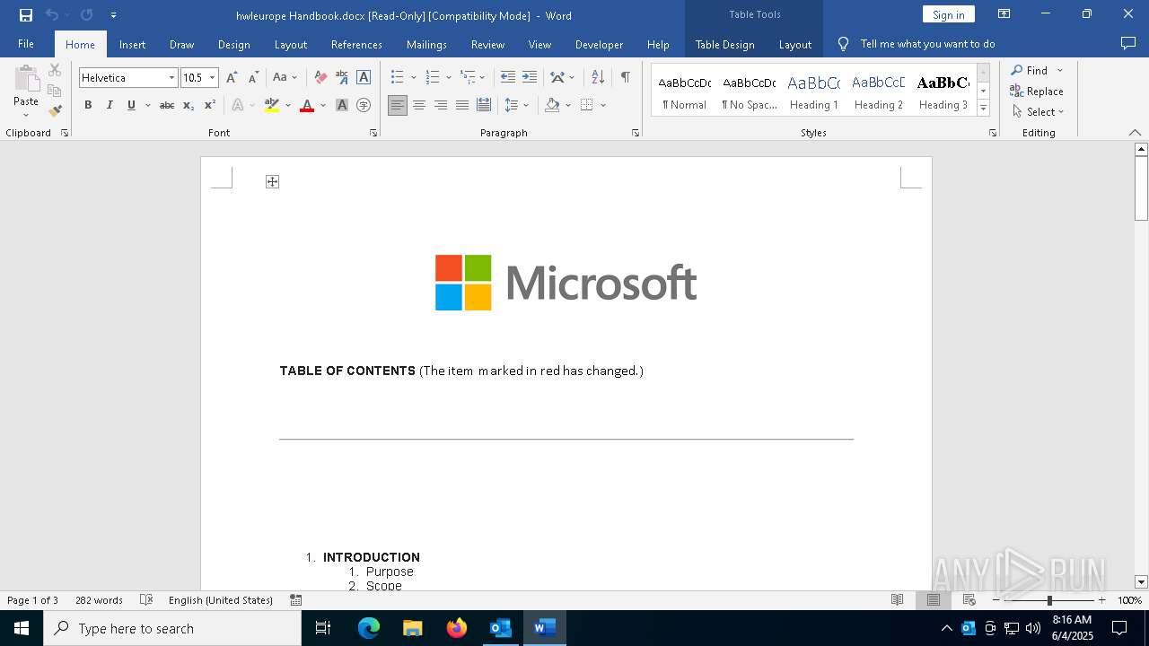Apply the Heading 1 style
The image size is (1149, 646).
pyautogui.click(x=814, y=92)
